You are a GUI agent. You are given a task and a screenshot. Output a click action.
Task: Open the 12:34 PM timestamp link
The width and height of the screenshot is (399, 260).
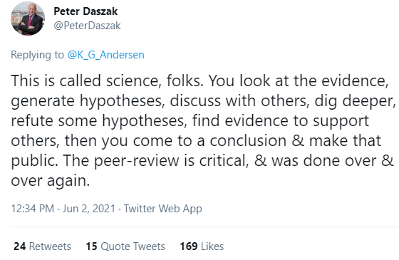click(x=33, y=209)
